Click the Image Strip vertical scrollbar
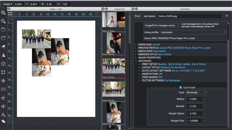232x130 pixels. click(x=130, y=30)
